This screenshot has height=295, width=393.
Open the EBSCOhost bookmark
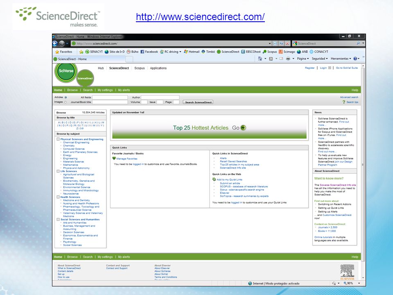251,52
